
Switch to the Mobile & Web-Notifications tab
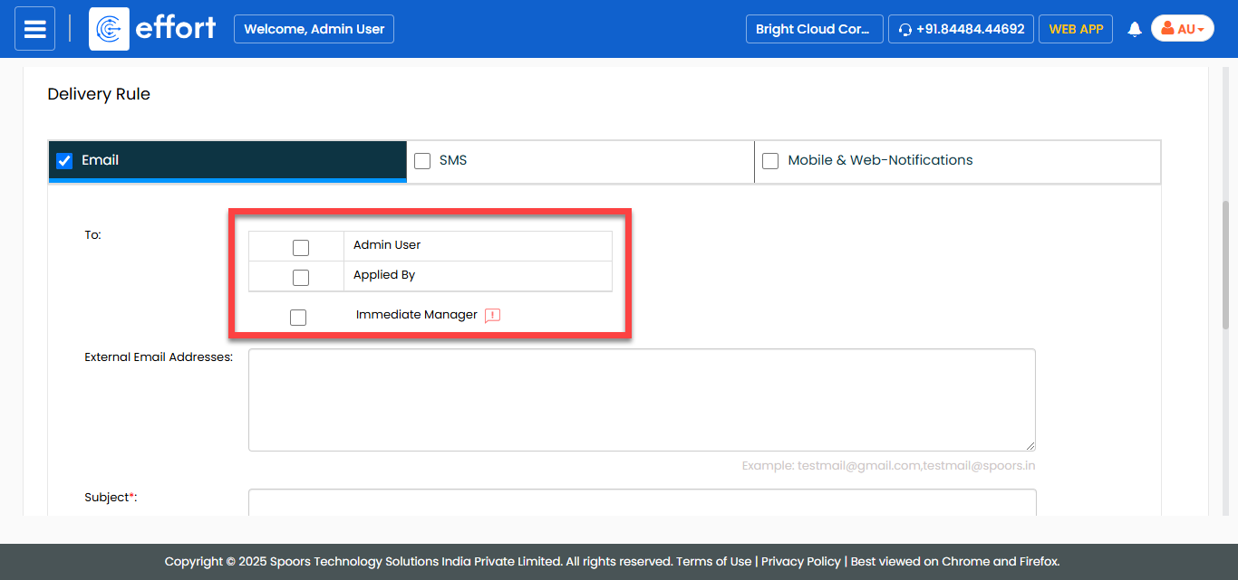coord(880,160)
